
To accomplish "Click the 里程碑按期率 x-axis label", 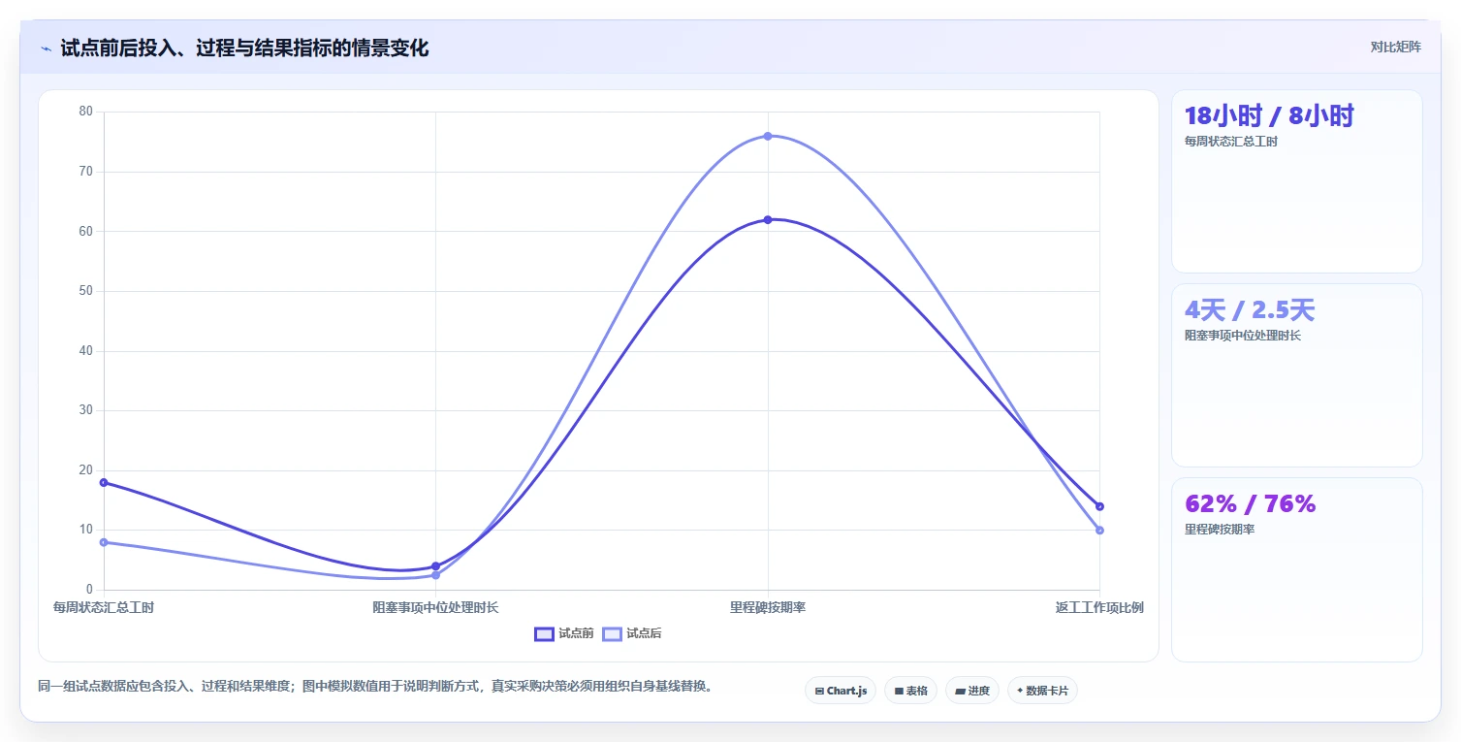I will pyautogui.click(x=768, y=607).
